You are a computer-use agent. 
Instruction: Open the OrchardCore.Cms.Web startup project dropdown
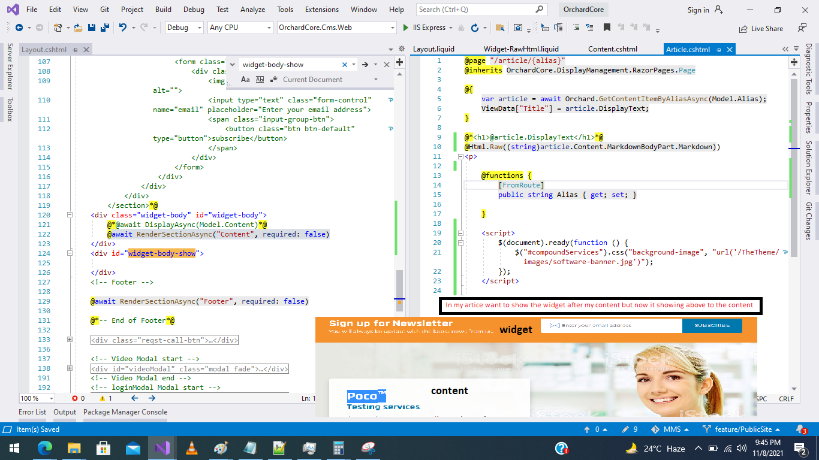pyautogui.click(x=337, y=28)
